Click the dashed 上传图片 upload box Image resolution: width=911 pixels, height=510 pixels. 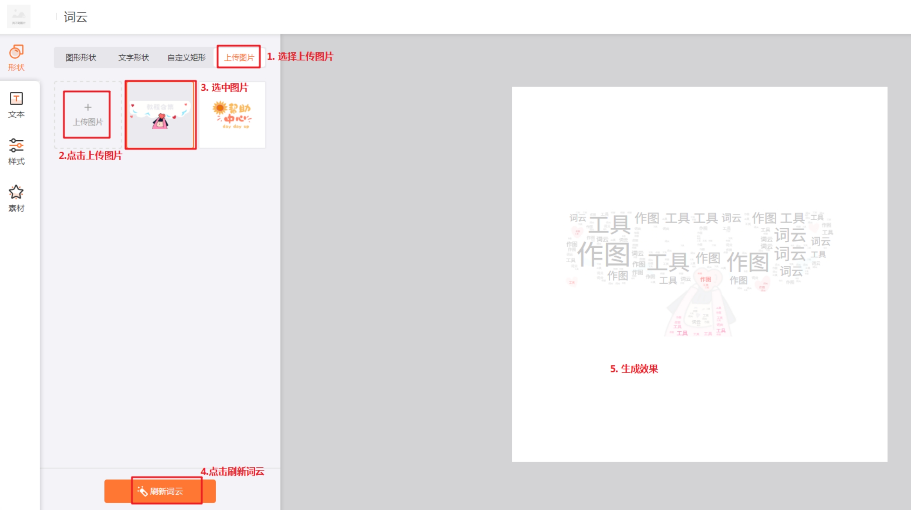(x=87, y=114)
